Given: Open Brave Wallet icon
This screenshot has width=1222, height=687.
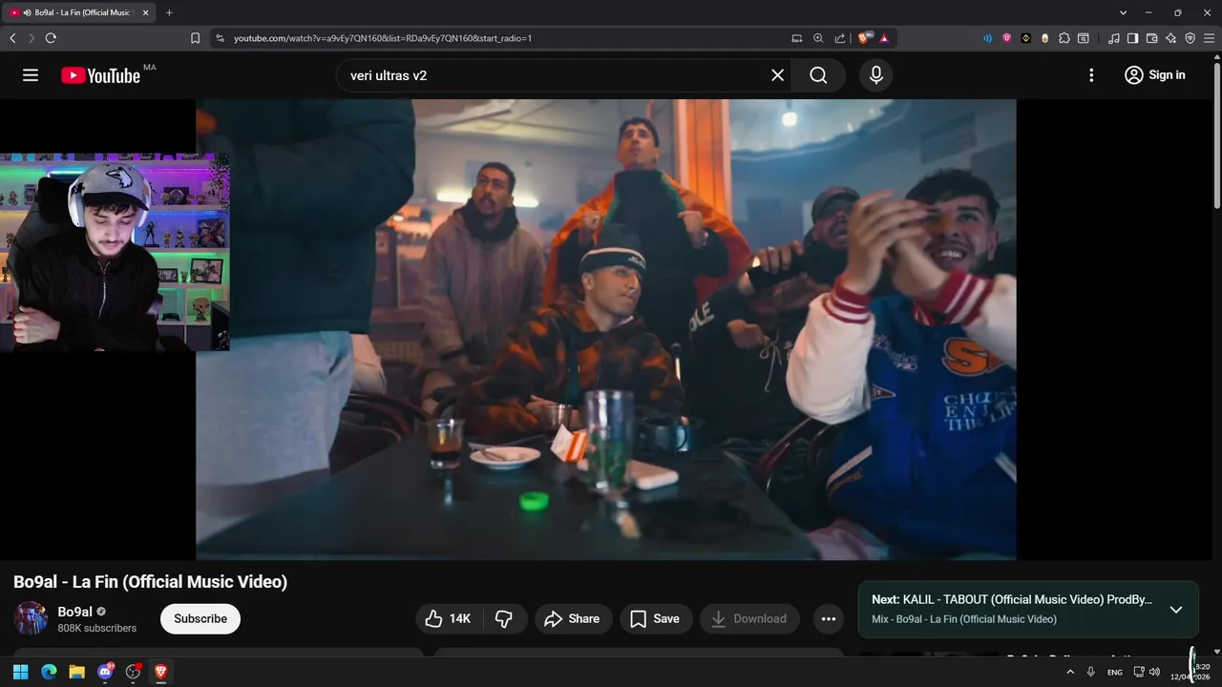Looking at the screenshot, I should [1152, 38].
